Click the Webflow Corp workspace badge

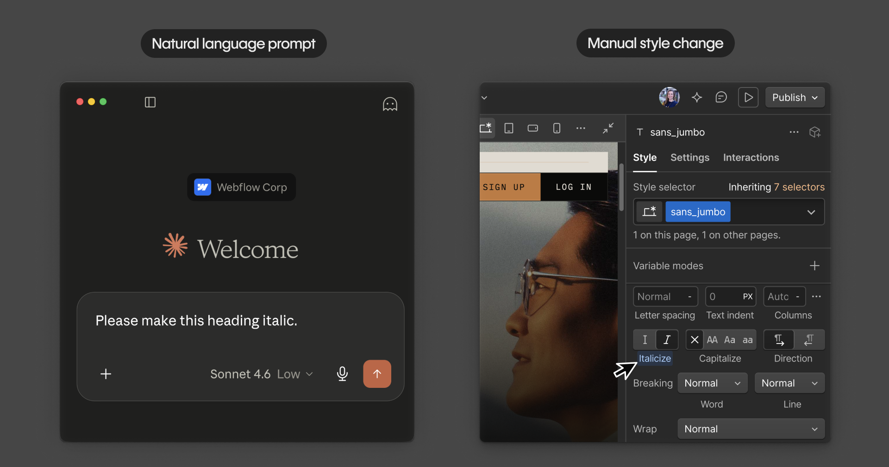point(241,187)
